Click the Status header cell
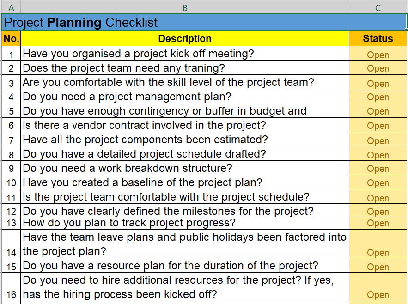 (378, 39)
